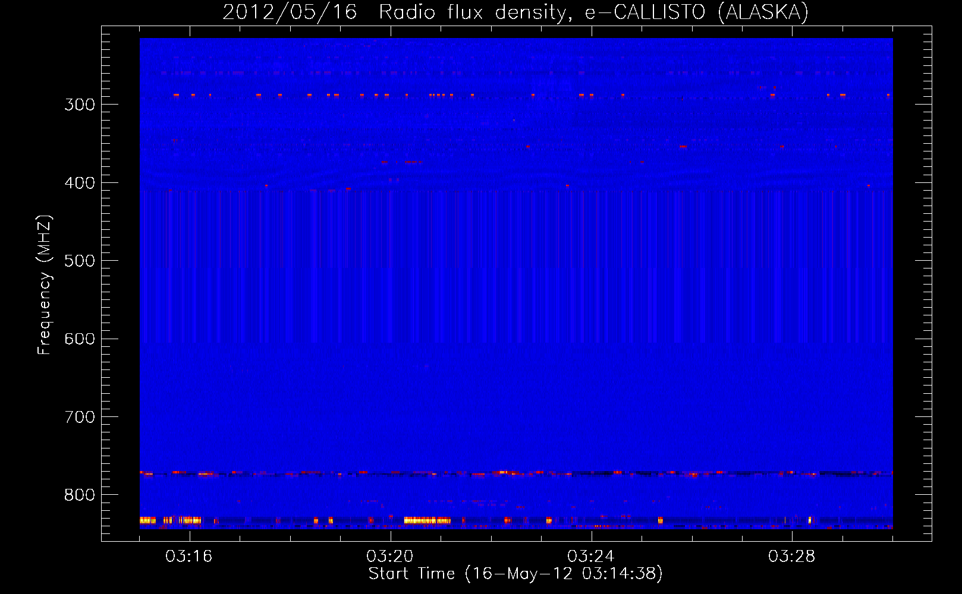Click the 03:16 time tick label
This screenshot has width=962, height=594.
(189, 556)
